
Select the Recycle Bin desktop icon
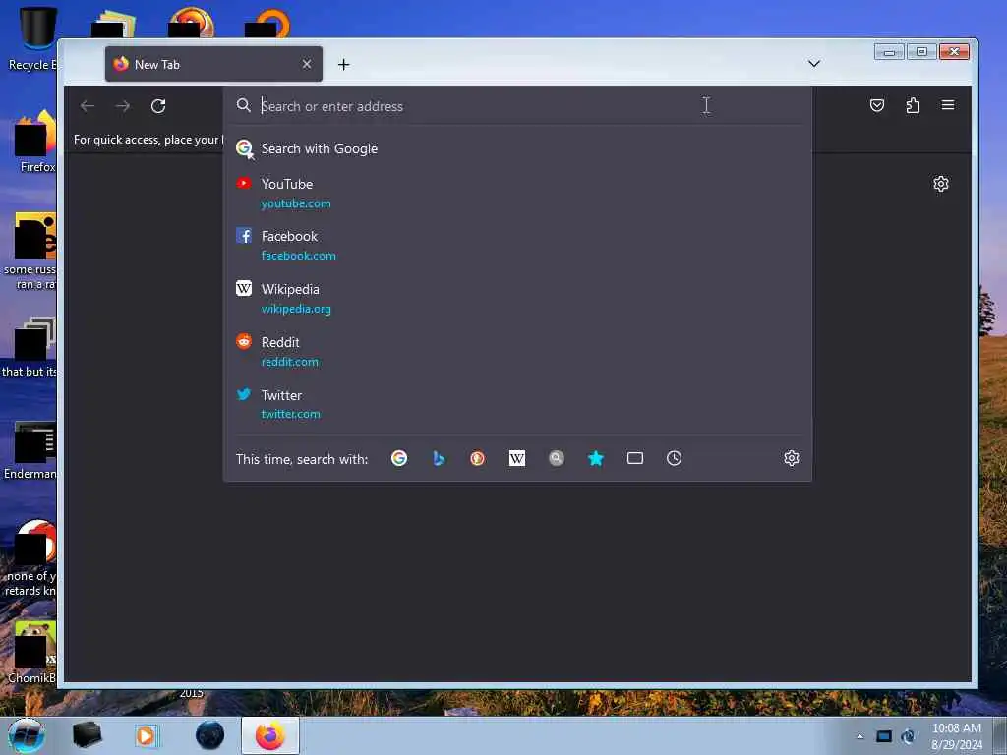(34, 38)
